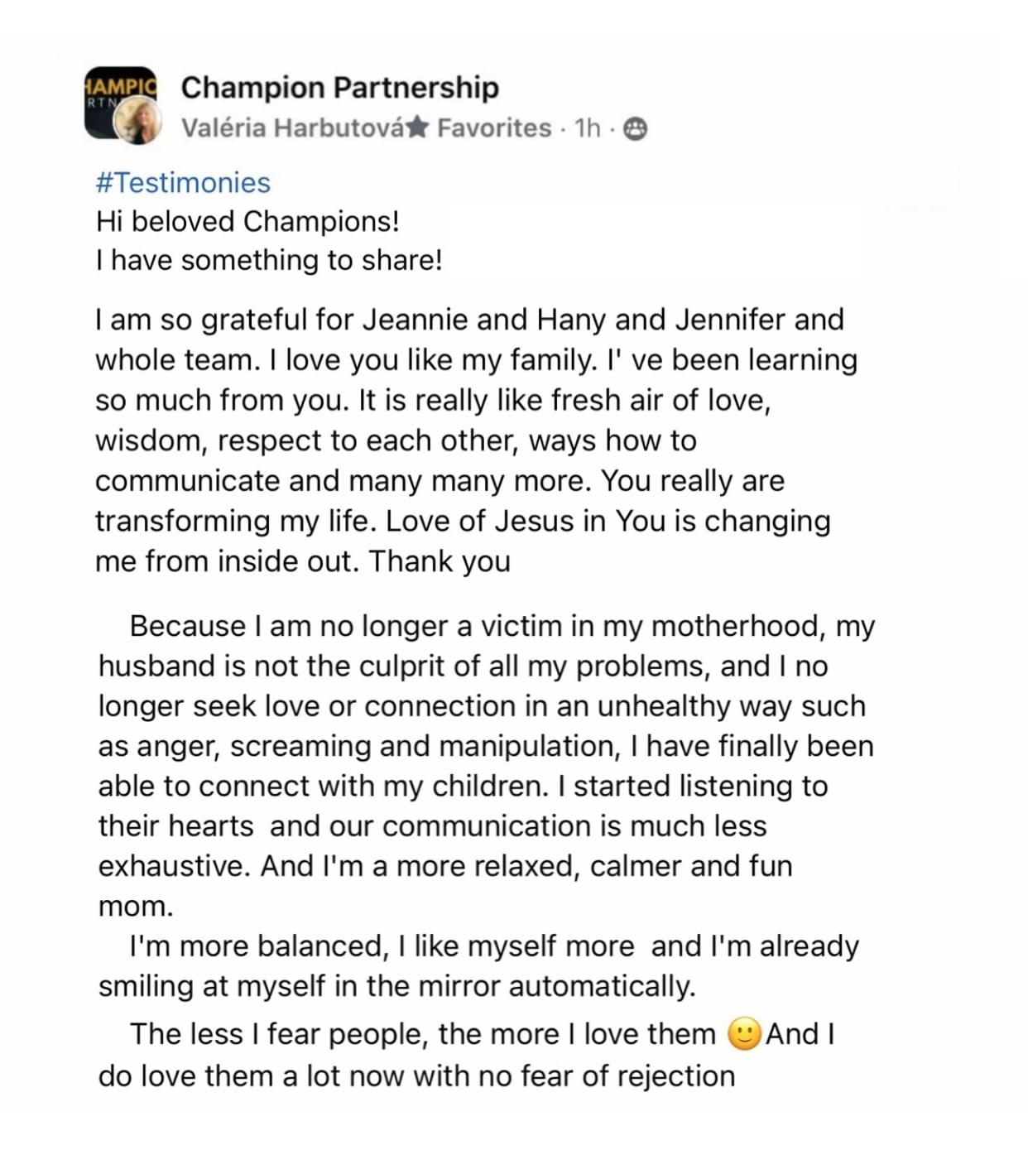Open the #Testimonies hashtag
The width and height of the screenshot is (1028, 1155).
pos(183,182)
